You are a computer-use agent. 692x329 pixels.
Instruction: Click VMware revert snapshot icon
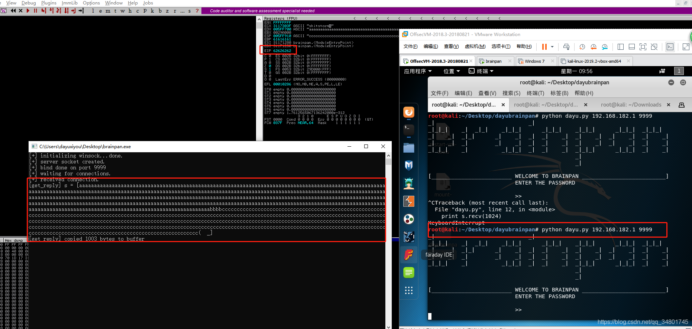click(x=594, y=47)
